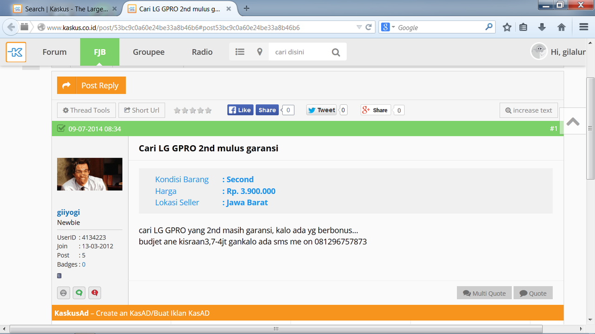This screenshot has width=595, height=334.
Task: Click the Jawa Barat seller location
Action: (247, 203)
